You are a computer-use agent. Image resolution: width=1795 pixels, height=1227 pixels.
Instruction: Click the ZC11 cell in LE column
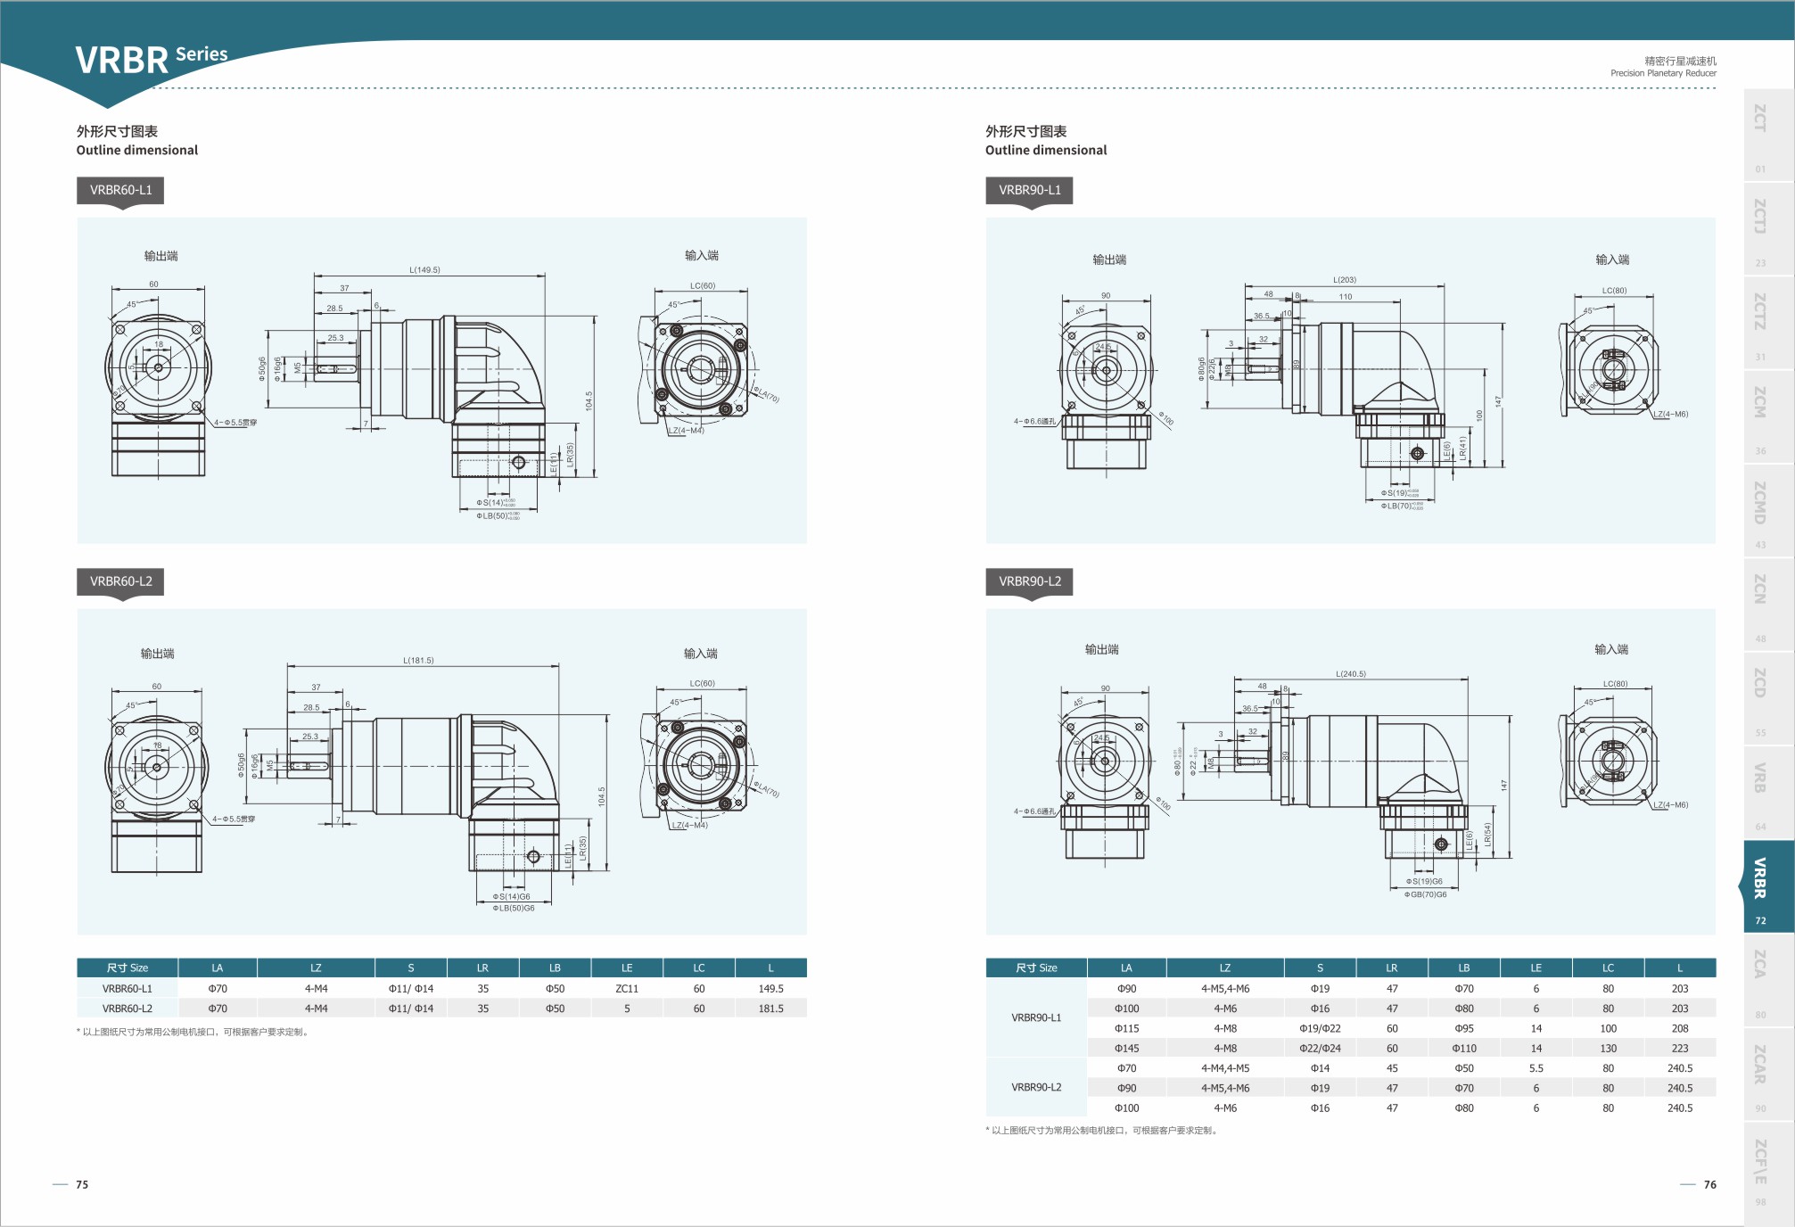(x=627, y=989)
